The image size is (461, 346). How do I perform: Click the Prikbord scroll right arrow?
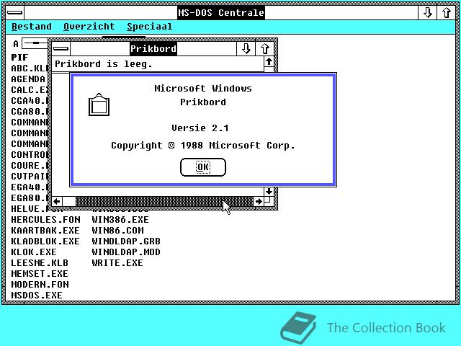click(259, 202)
